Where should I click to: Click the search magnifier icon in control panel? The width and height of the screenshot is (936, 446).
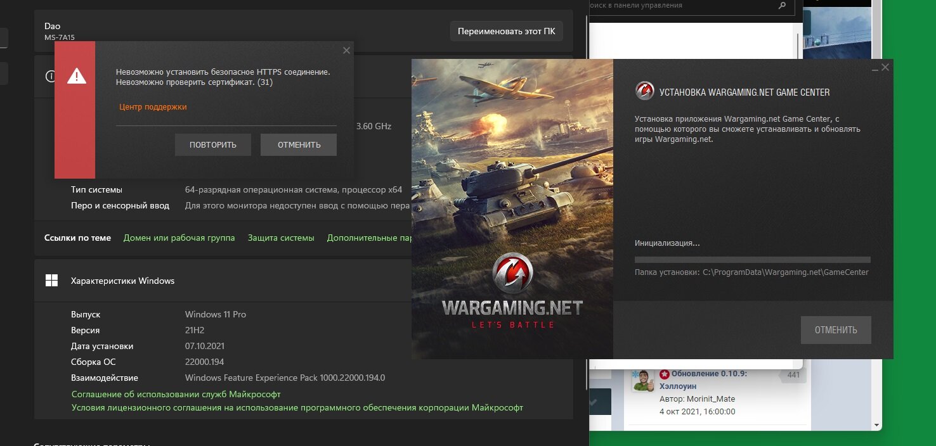pos(783,5)
